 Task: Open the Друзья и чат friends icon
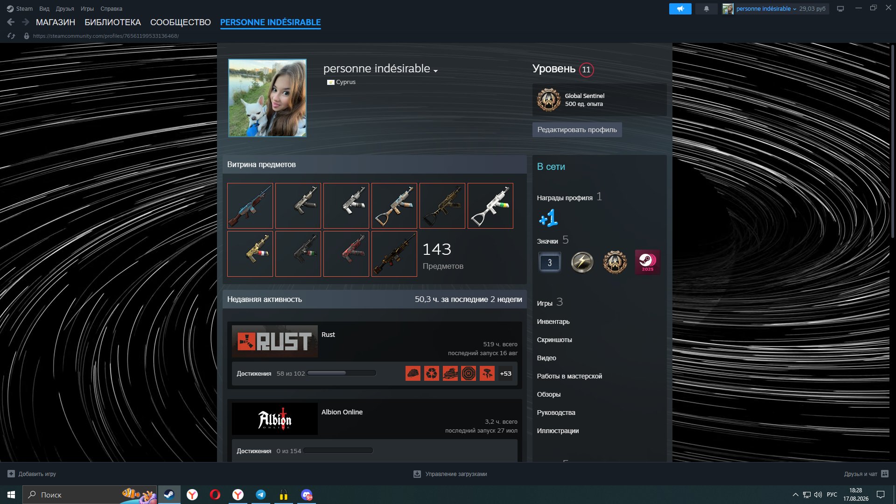(884, 474)
